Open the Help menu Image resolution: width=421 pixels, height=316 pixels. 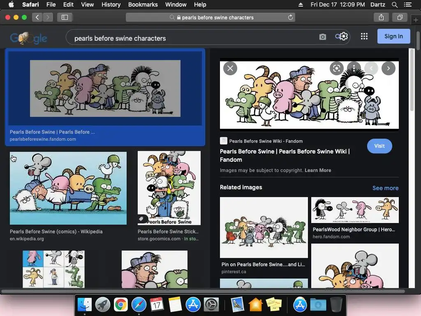[x=200, y=5]
